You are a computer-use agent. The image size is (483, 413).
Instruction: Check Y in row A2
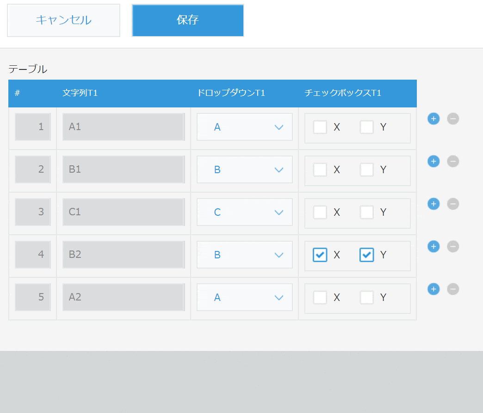(366, 297)
